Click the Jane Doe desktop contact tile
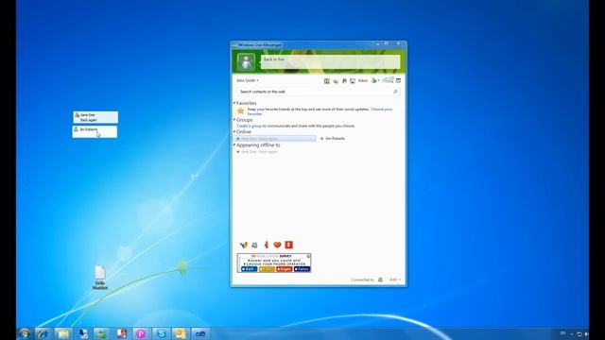Screen dimensions: 605x340 95,117
